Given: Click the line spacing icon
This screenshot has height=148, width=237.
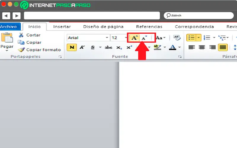Looking at the screenshot, I should tap(235, 47).
